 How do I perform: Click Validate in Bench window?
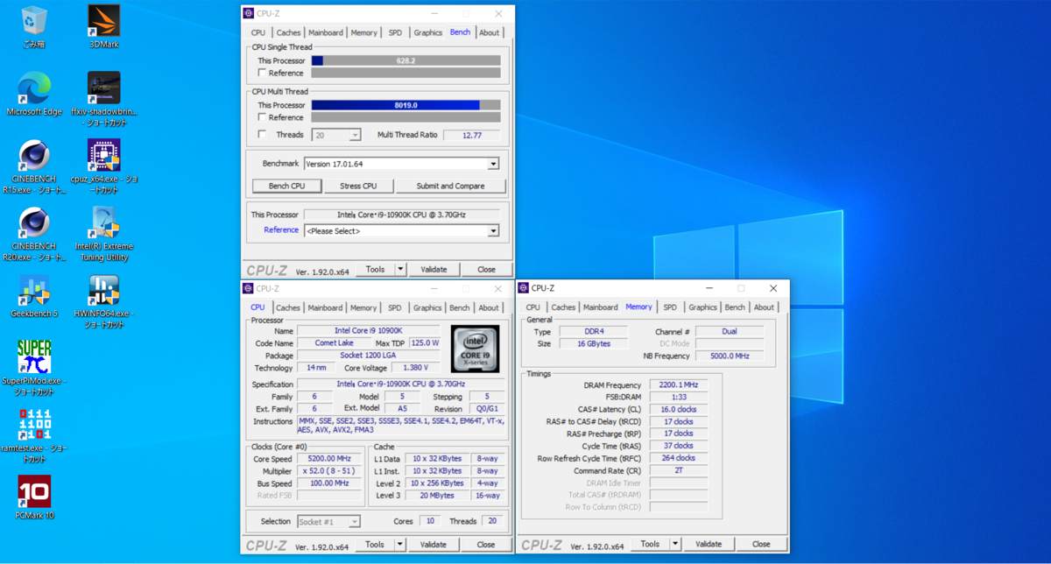pyautogui.click(x=434, y=270)
